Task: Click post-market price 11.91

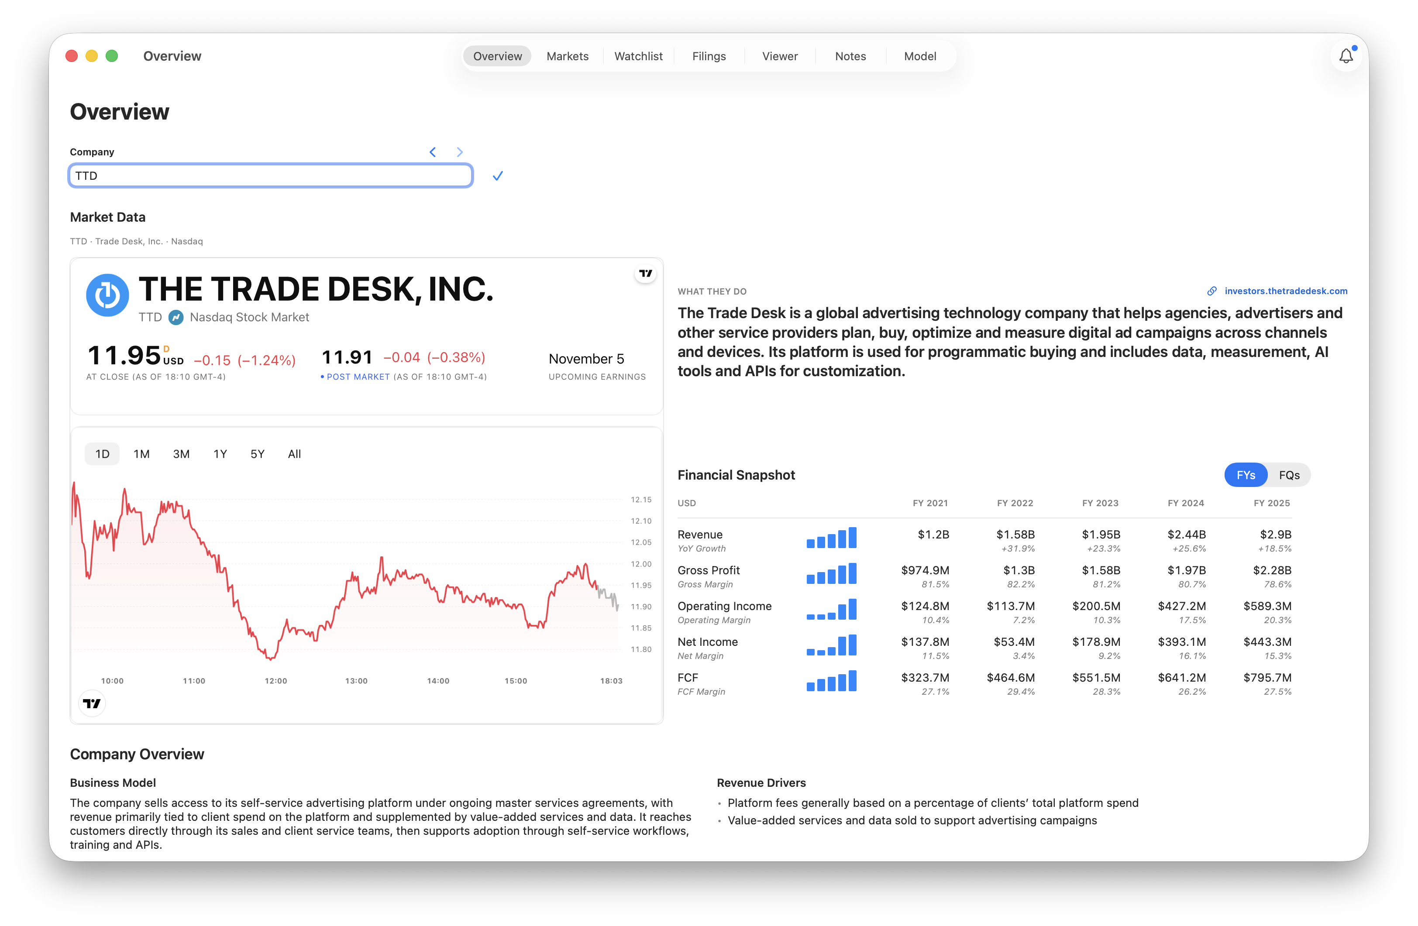Action: [x=347, y=358]
